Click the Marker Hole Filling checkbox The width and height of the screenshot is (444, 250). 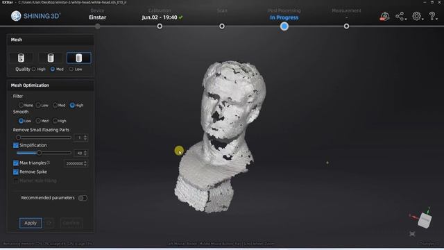pyautogui.click(x=16, y=181)
